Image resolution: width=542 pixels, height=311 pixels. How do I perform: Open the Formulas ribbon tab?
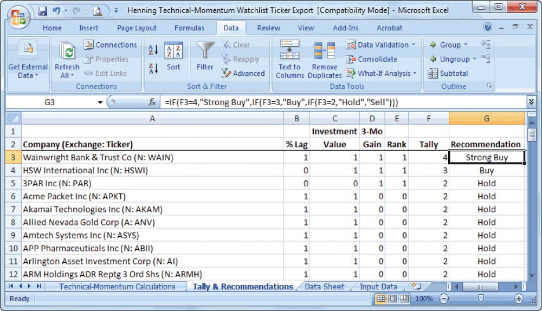coord(189,28)
